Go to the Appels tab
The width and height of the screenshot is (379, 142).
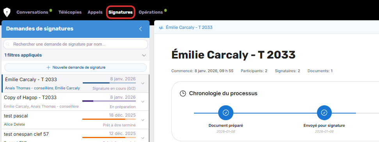click(95, 12)
